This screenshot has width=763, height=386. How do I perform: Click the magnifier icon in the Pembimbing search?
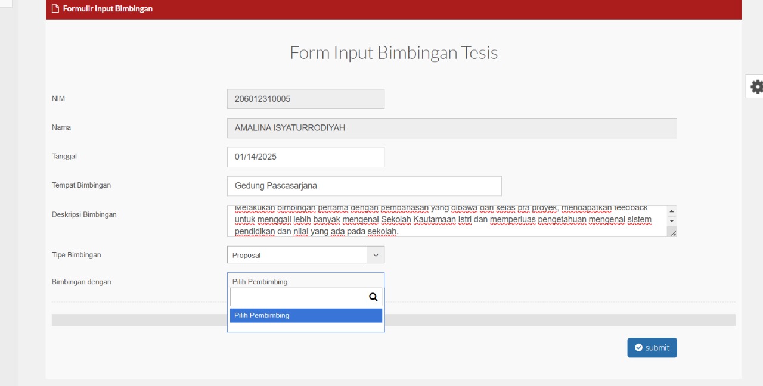pos(373,297)
